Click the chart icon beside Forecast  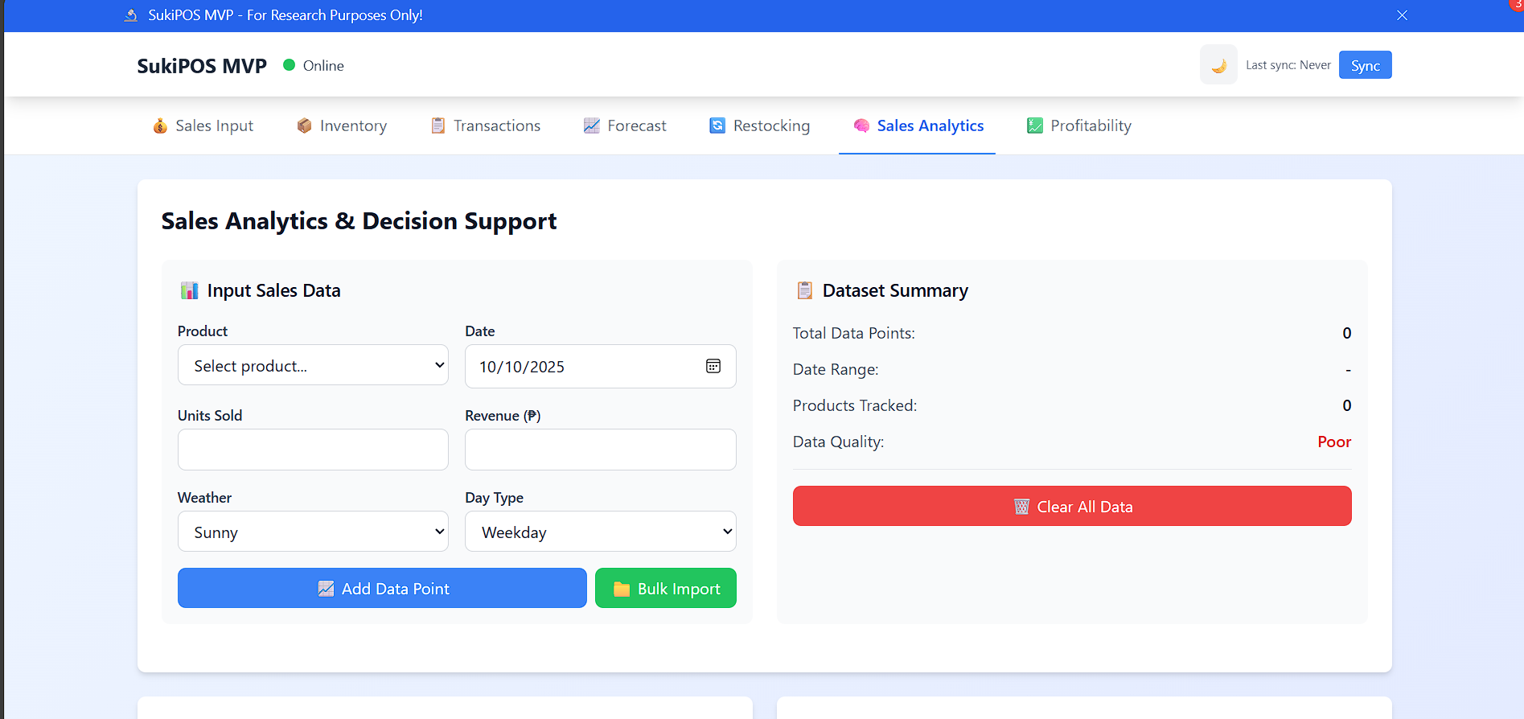592,126
